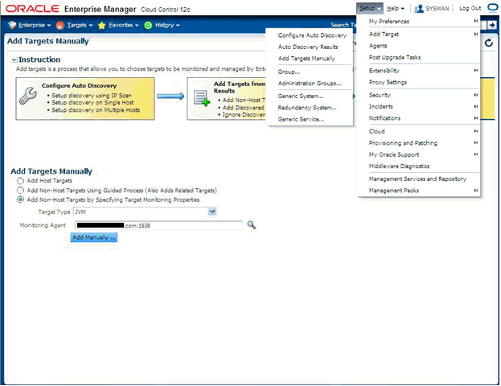The height and width of the screenshot is (386, 501).
Task: Select Add Non-Host Targets Using Guided Process
Action: point(20,191)
